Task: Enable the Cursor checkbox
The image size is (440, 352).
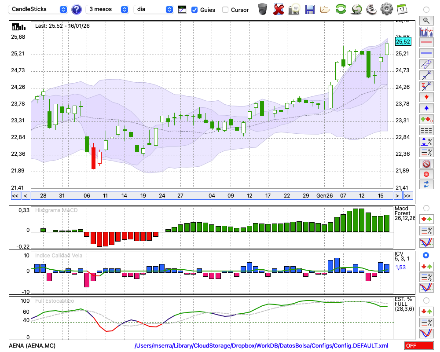Action: (x=225, y=10)
